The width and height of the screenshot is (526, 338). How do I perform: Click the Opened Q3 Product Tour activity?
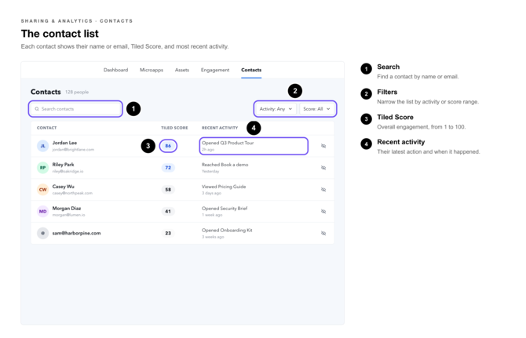coord(228,143)
